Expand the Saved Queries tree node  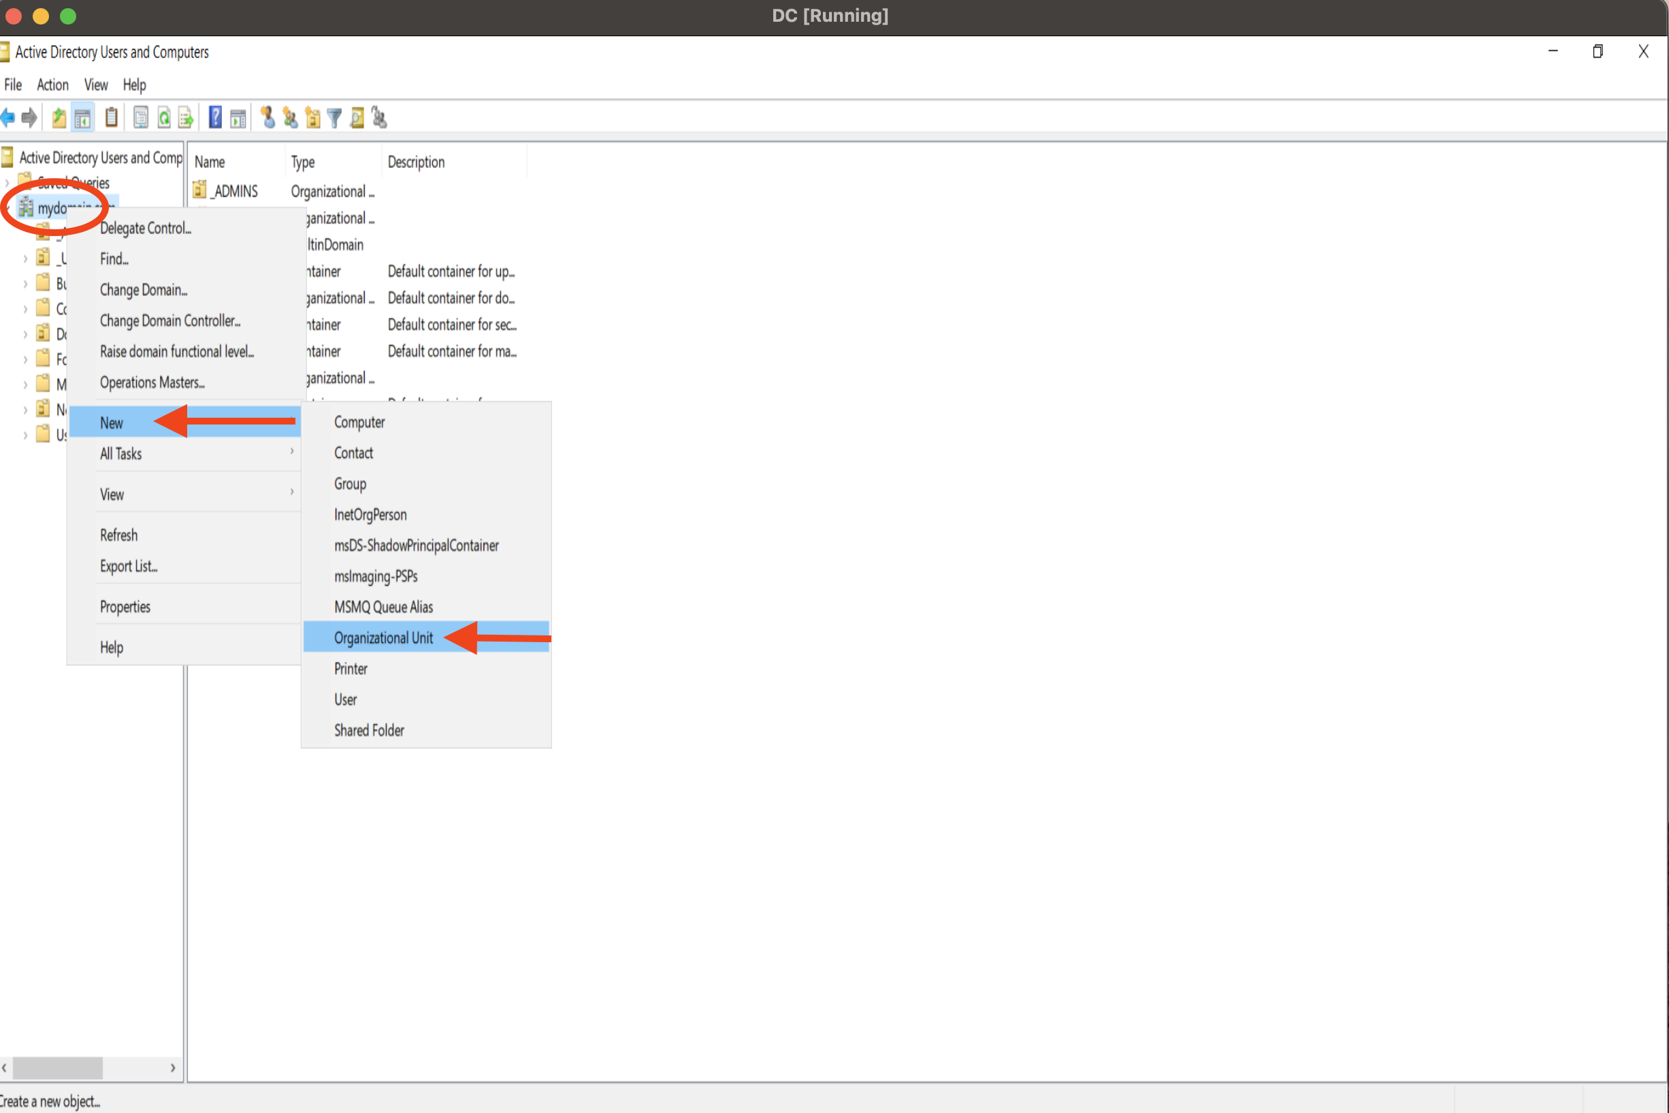point(7,183)
